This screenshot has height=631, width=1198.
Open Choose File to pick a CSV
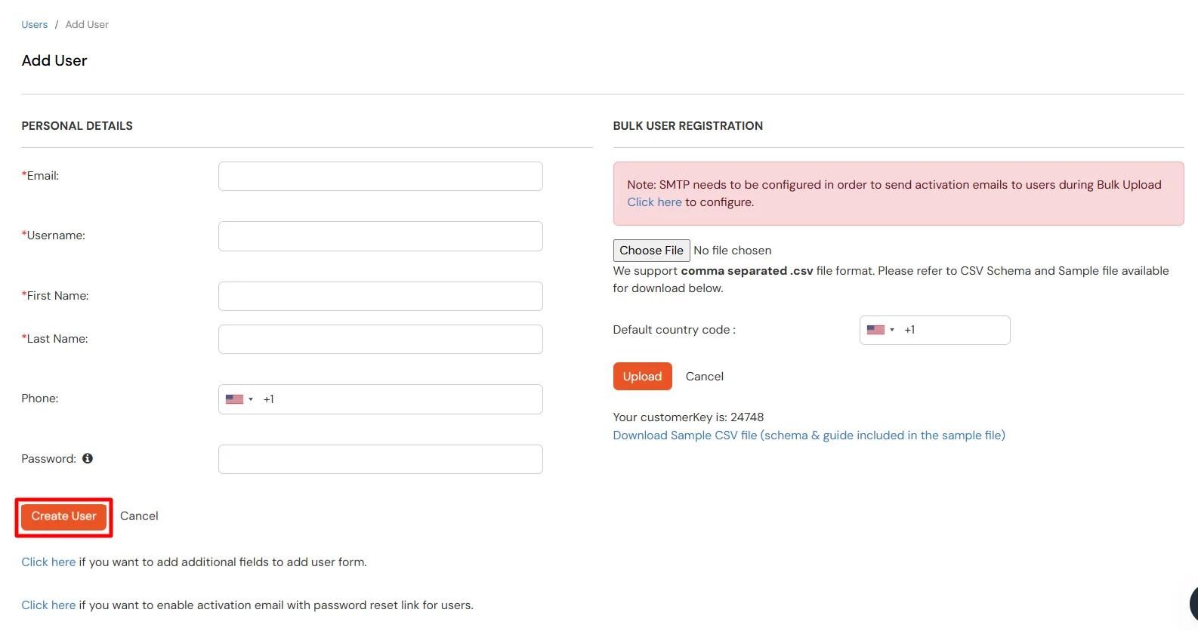(x=650, y=250)
